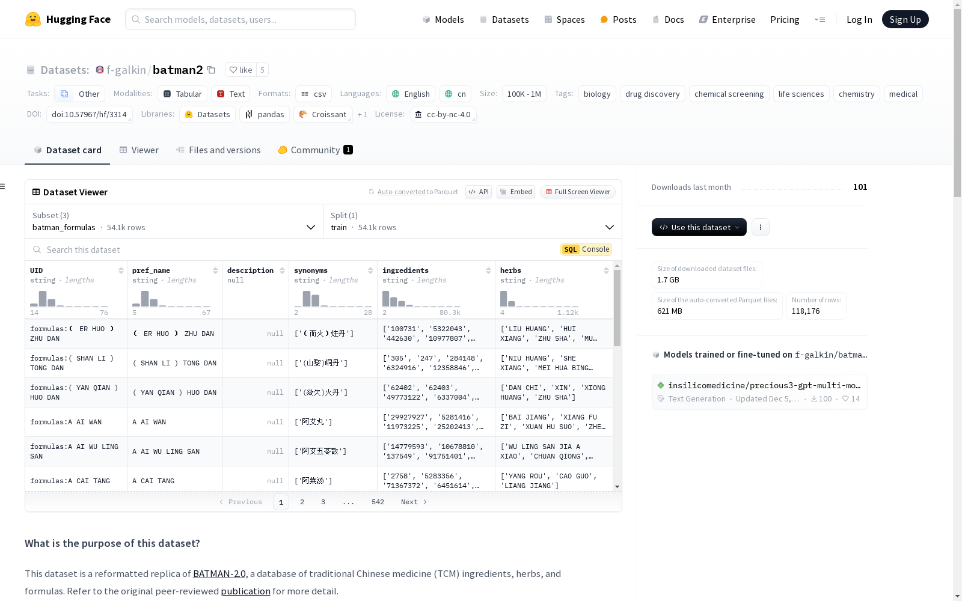Open the Files and versions tab
Image resolution: width=962 pixels, height=601 pixels.
[x=218, y=150]
